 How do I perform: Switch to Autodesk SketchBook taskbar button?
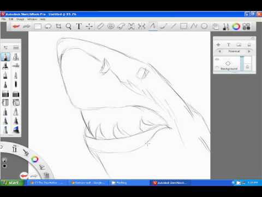click(x=170, y=183)
